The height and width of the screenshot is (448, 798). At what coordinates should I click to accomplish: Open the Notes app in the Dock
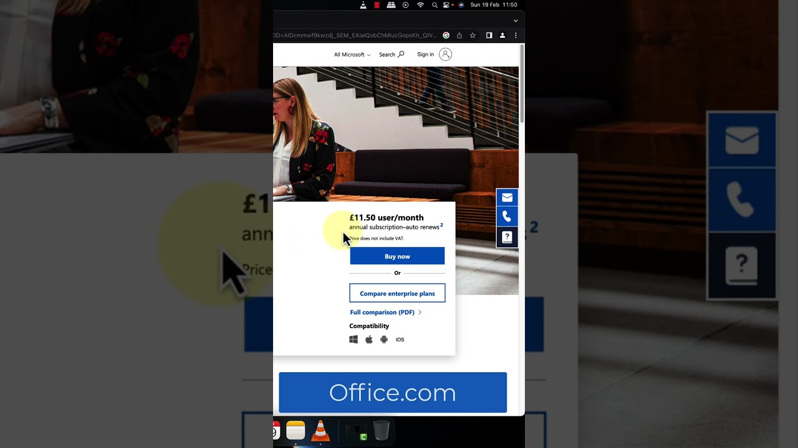296,430
